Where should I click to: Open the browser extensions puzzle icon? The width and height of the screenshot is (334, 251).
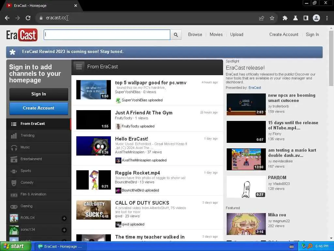coord(285,18)
